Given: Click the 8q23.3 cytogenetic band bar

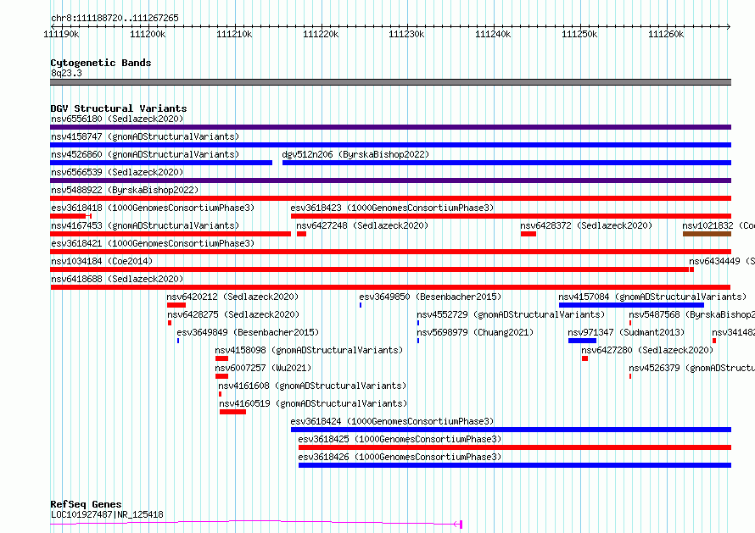Looking at the screenshot, I should (x=390, y=82).
